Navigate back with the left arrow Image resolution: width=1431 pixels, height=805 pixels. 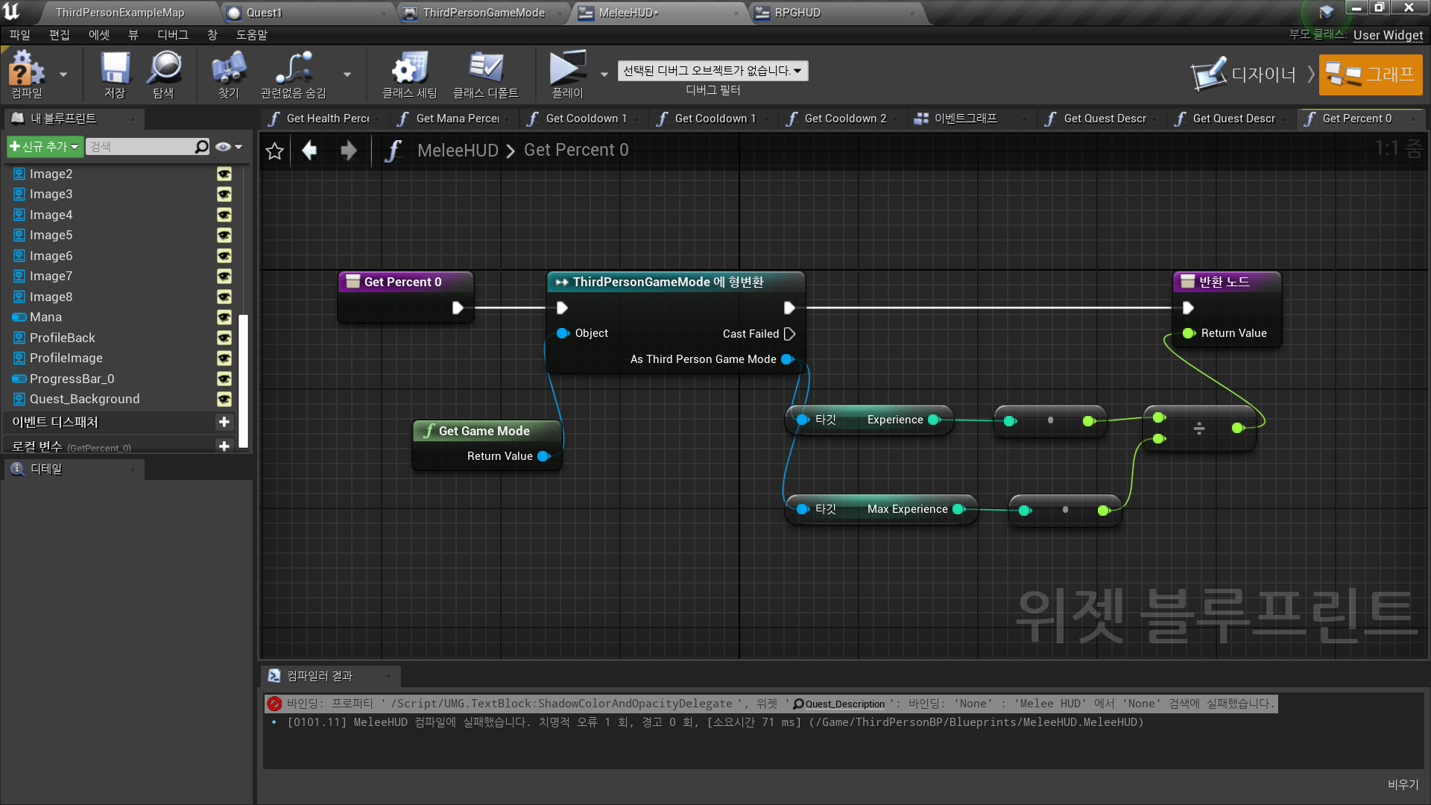309,151
